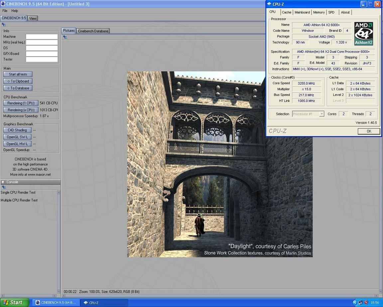Image resolution: width=383 pixels, height=307 pixels.
Task: Open the Cinebench Database tab
Action: (x=93, y=31)
